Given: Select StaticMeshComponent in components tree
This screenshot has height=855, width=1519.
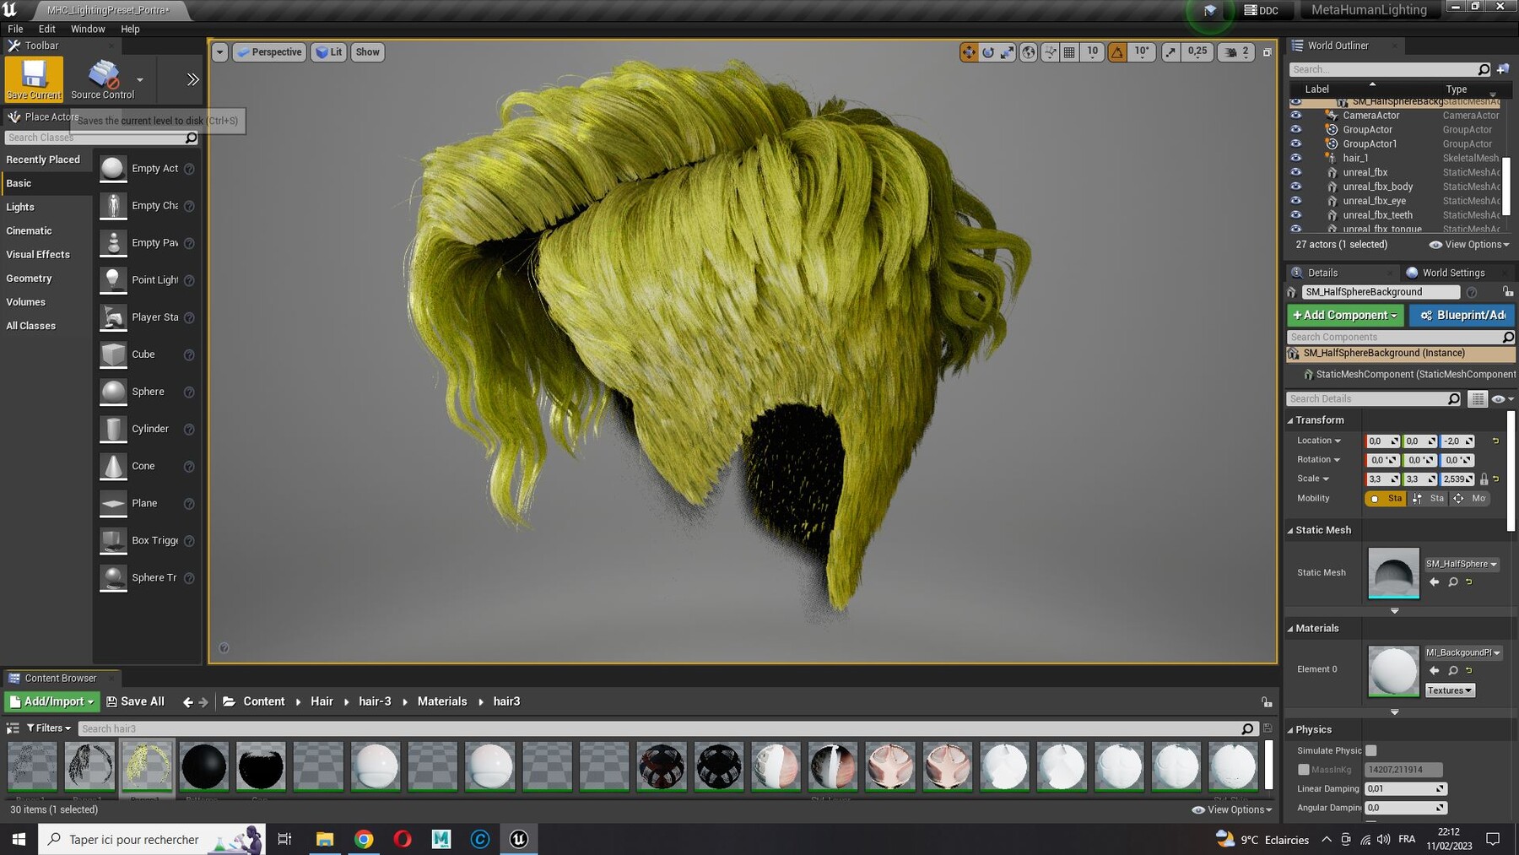Looking at the screenshot, I should click(1408, 374).
